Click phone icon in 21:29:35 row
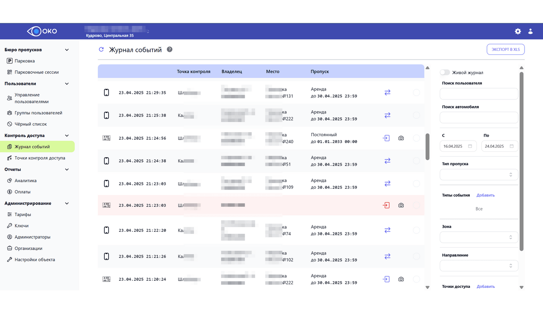This screenshot has width=543, height=316. [106, 92]
